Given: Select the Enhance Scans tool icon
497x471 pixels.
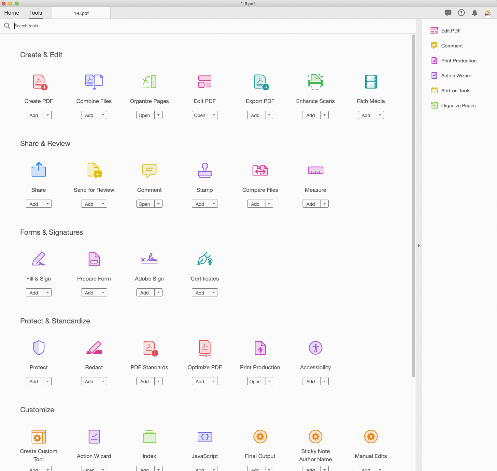Looking at the screenshot, I should coord(316,82).
